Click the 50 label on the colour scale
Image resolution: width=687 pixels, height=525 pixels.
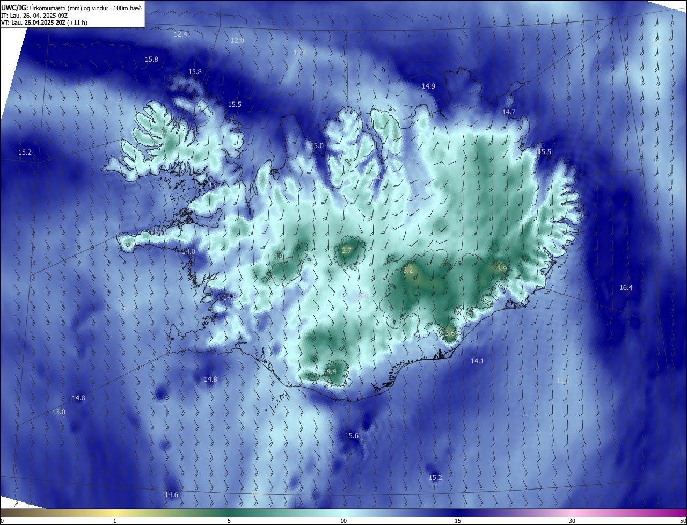[683, 521]
